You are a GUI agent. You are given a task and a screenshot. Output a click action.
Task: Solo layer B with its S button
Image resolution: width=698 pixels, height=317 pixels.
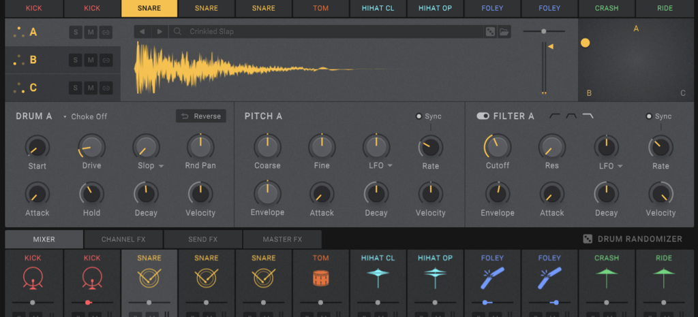(76, 60)
